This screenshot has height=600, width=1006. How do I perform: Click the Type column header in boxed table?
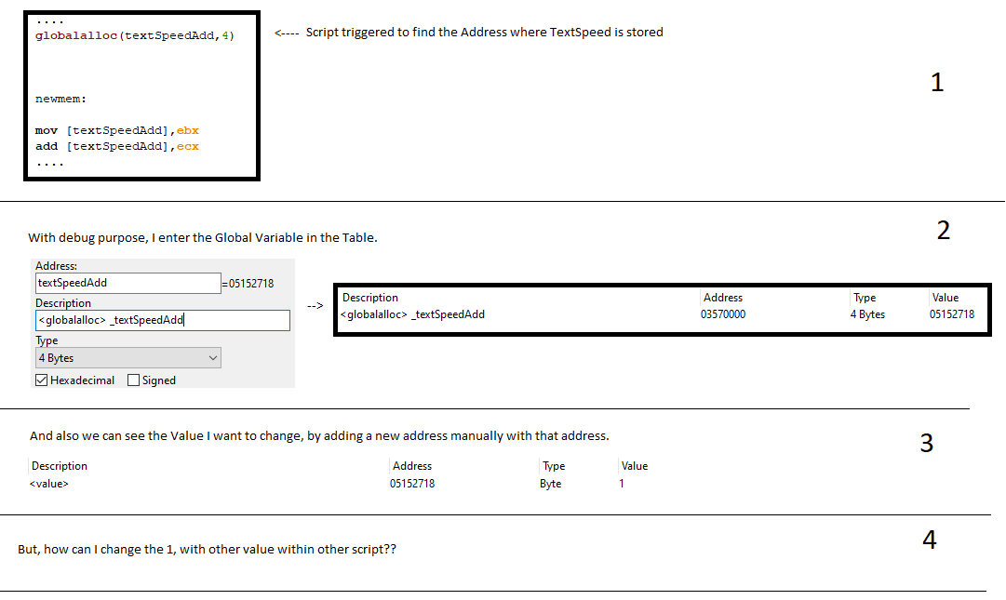tap(865, 298)
